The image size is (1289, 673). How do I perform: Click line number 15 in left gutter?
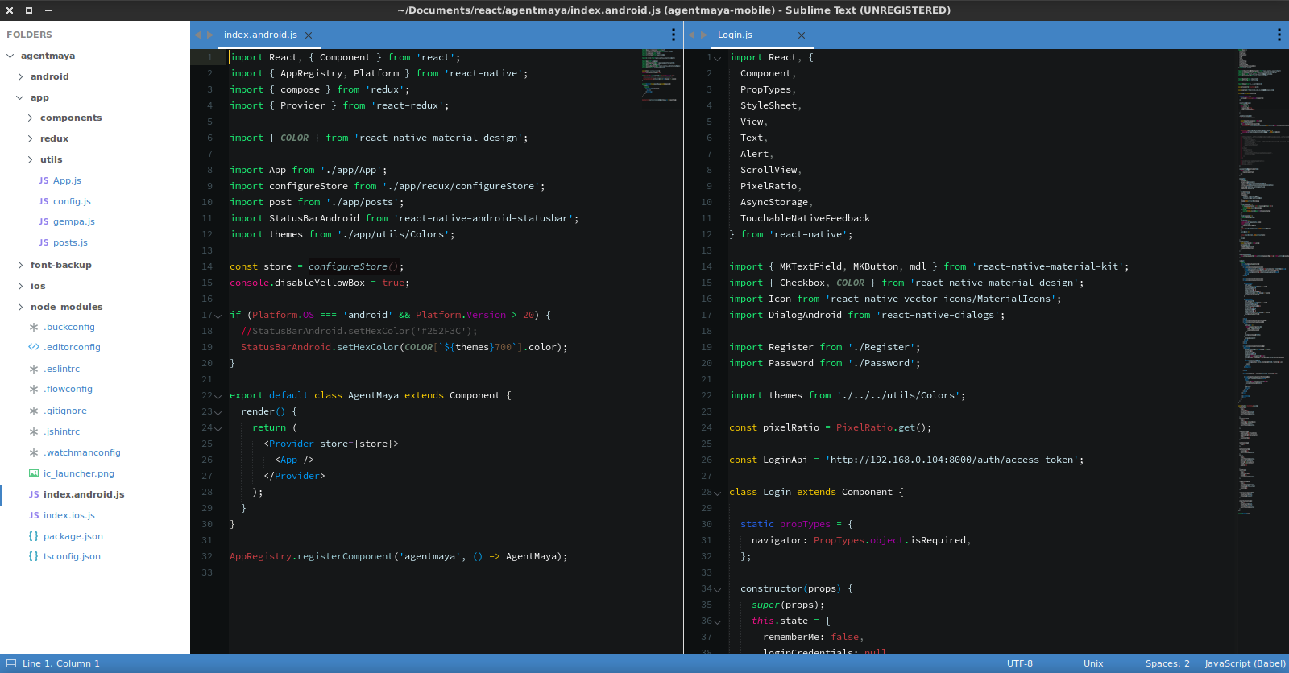[208, 283]
